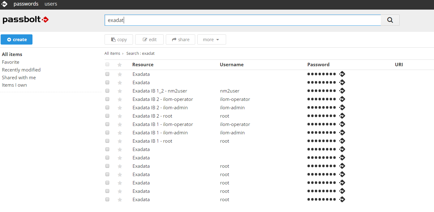Viewport: 434px width, 212px height.
Task: Click the masked password for Exadata IB 1_2 - nm2user
Action: (x=322, y=91)
